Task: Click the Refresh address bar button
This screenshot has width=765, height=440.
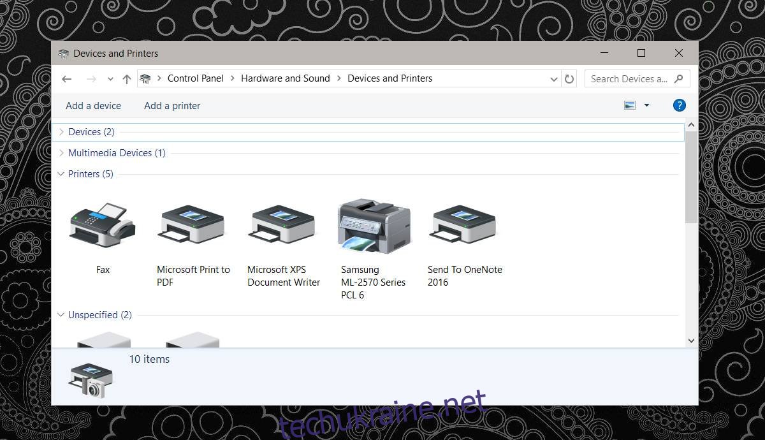Action: [x=569, y=79]
